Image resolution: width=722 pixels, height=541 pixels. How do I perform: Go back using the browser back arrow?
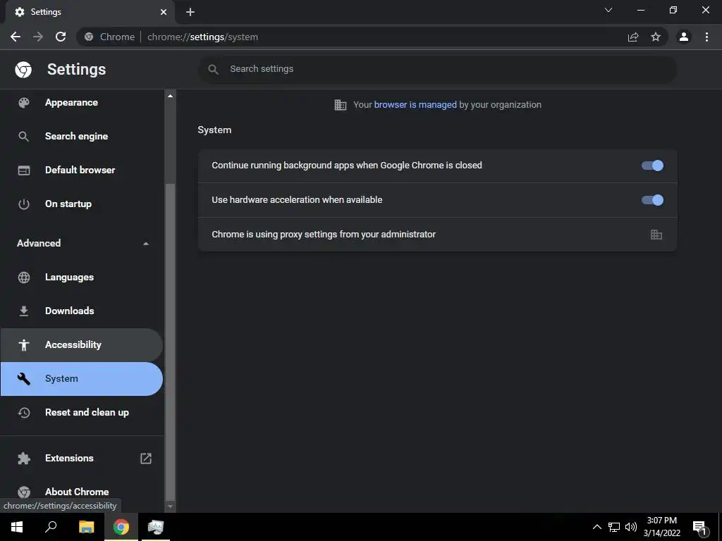click(16, 37)
